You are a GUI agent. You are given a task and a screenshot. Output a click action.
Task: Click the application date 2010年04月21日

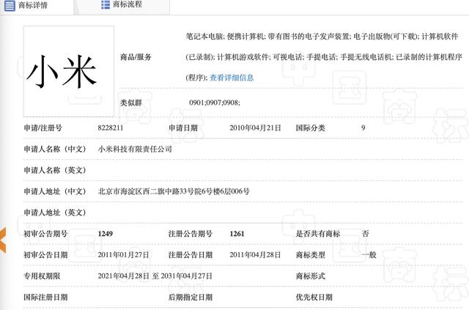(256, 128)
